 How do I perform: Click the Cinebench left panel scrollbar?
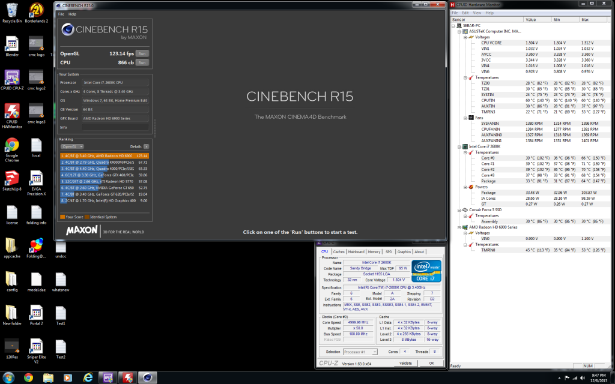(x=155, y=127)
